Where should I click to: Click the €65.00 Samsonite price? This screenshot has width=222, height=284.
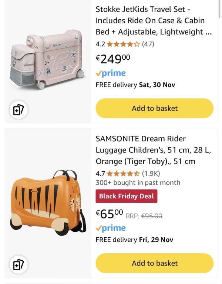pyautogui.click(x=110, y=214)
